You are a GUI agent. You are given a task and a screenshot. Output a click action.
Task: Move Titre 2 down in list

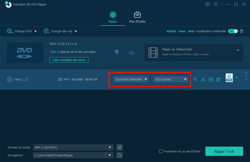246,80
